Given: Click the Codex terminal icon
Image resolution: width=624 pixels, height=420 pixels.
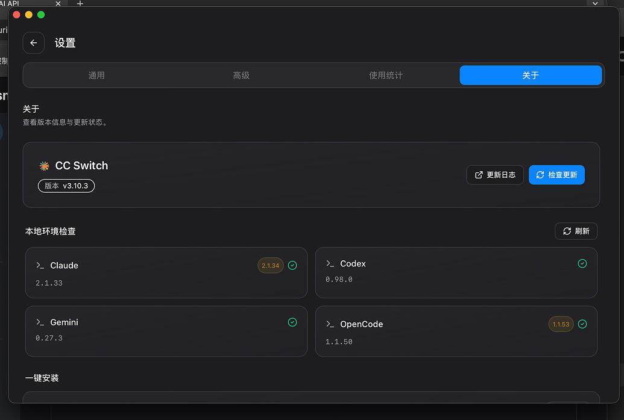Looking at the screenshot, I should [330, 264].
